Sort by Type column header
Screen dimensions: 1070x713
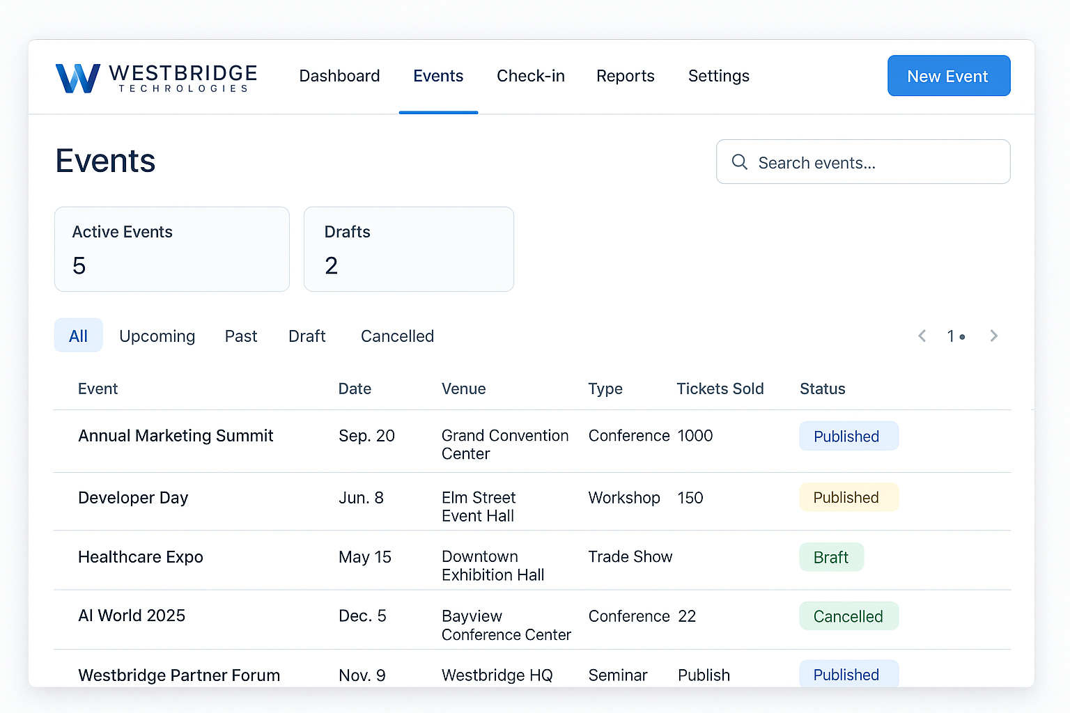tap(605, 389)
